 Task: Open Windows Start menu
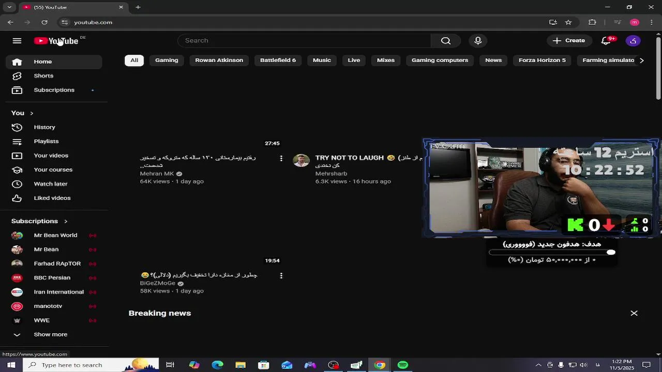click(x=11, y=365)
